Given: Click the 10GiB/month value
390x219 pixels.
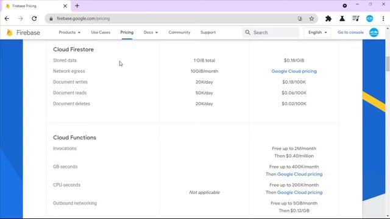Looking at the screenshot, I should (x=204, y=71).
